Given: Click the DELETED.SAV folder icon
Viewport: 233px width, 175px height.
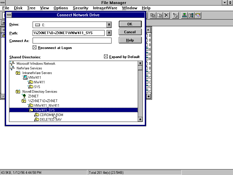Looking at the screenshot, I should [x=37, y=120].
